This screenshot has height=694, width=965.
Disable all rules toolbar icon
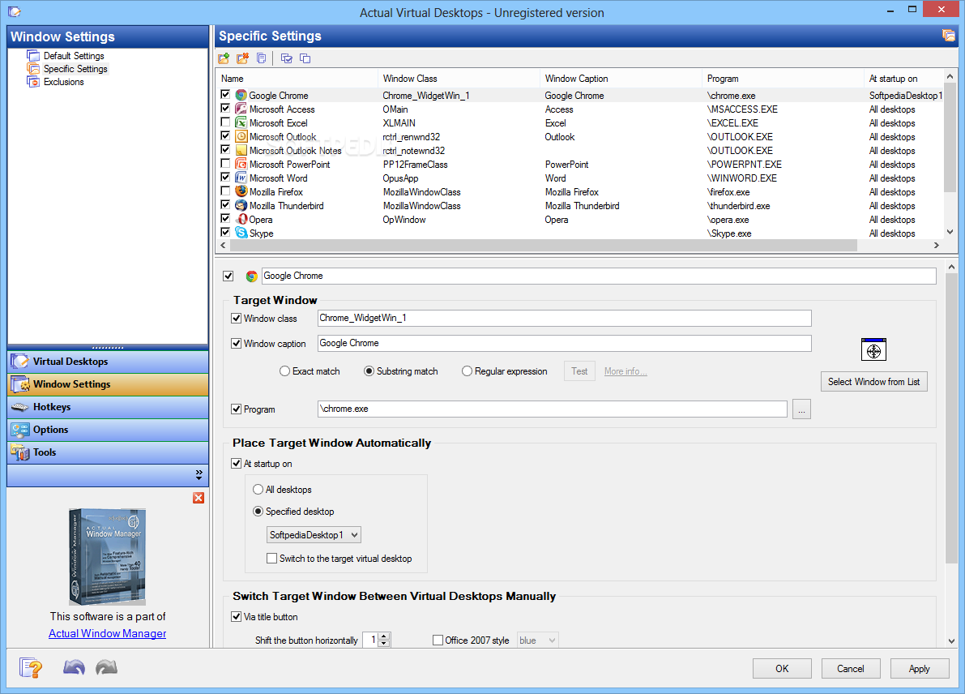click(x=305, y=58)
